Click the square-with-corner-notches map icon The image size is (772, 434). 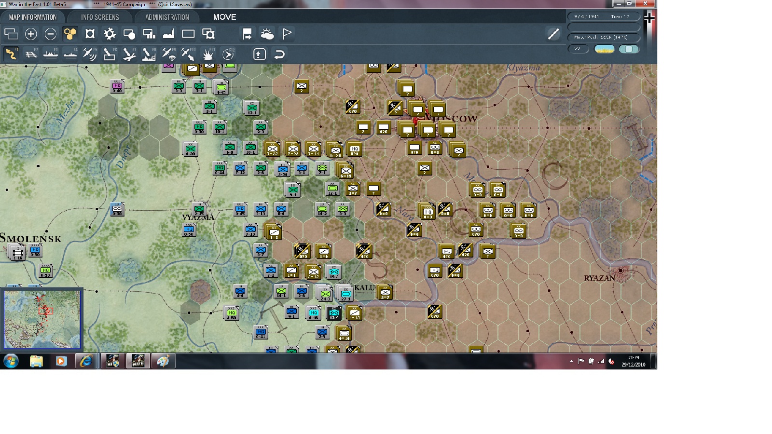pyautogui.click(x=90, y=34)
